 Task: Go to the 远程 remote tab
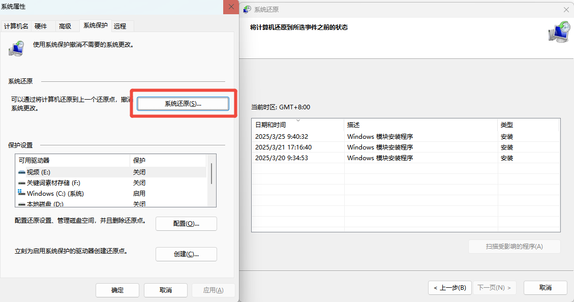(x=120, y=26)
